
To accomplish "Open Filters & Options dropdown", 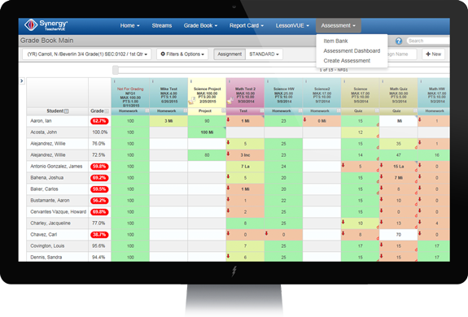I will point(182,54).
